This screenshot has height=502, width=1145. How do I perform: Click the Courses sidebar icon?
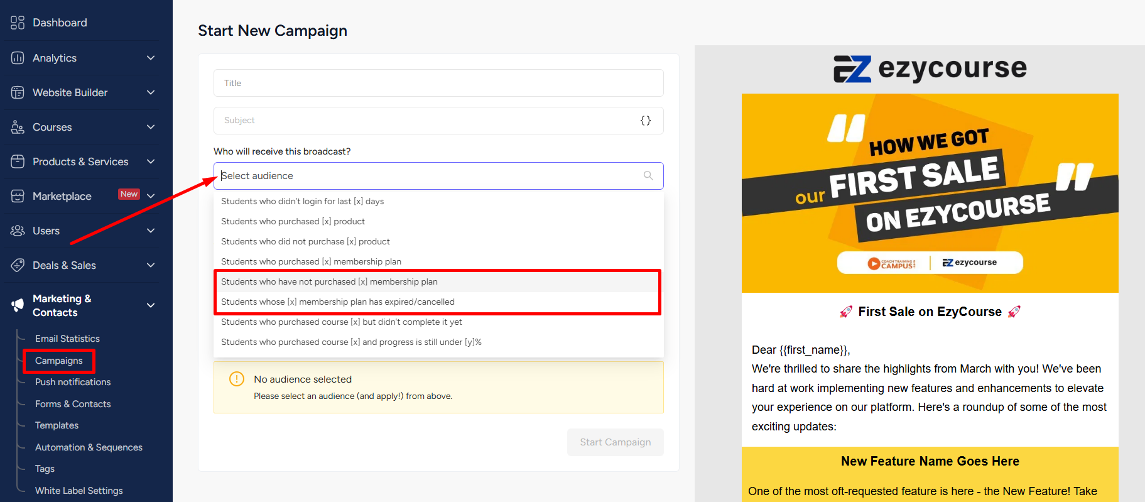pyautogui.click(x=18, y=127)
